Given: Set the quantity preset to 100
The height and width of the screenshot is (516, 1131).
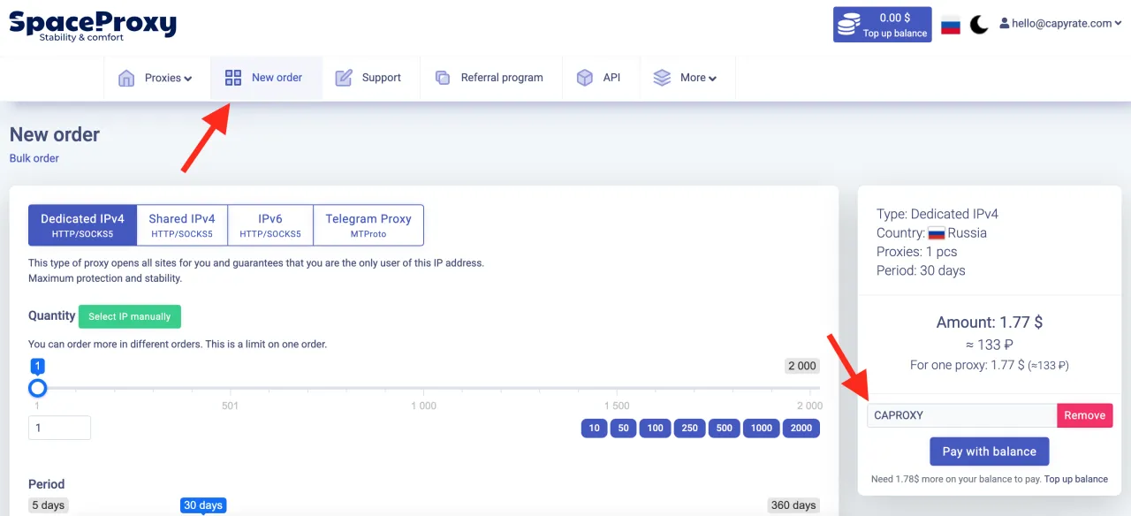Looking at the screenshot, I should [x=655, y=429].
